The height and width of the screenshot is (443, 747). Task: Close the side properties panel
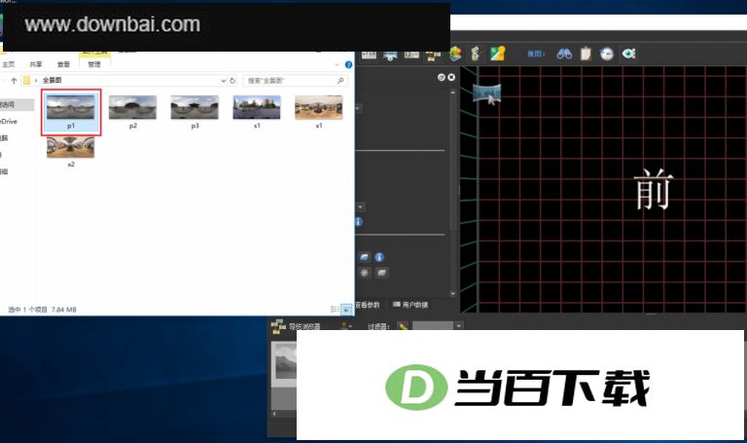[x=451, y=77]
